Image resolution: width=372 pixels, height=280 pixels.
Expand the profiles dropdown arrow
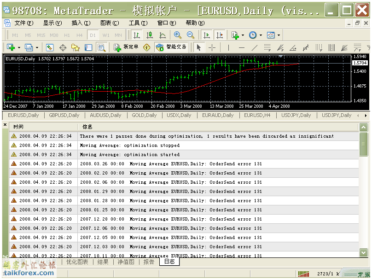[x=37, y=48]
